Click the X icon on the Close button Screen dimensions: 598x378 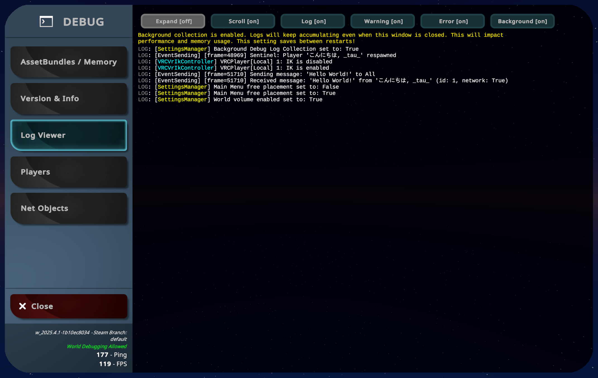point(23,306)
